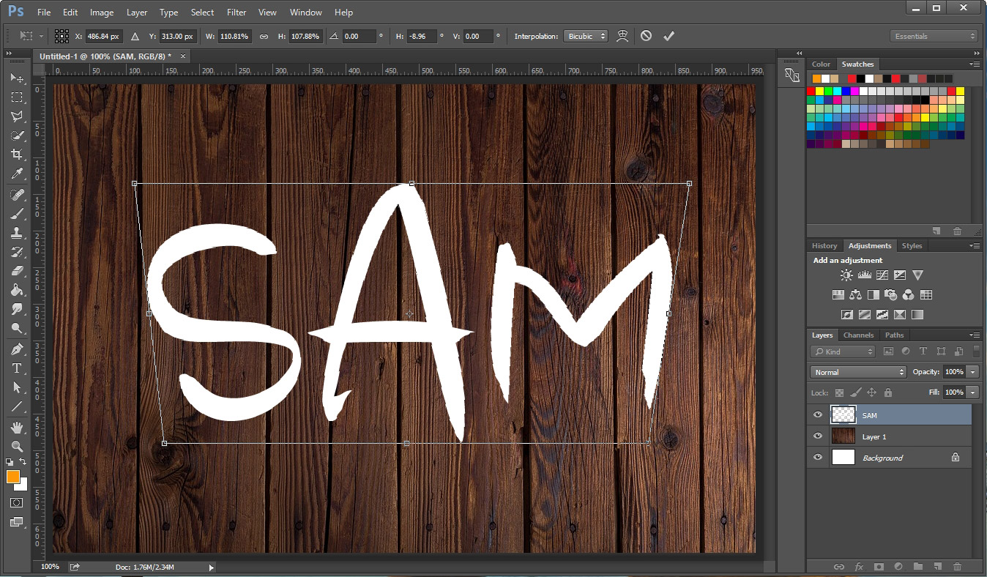This screenshot has width=987, height=577.
Task: Toggle lock transparent pixels
Action: click(839, 392)
